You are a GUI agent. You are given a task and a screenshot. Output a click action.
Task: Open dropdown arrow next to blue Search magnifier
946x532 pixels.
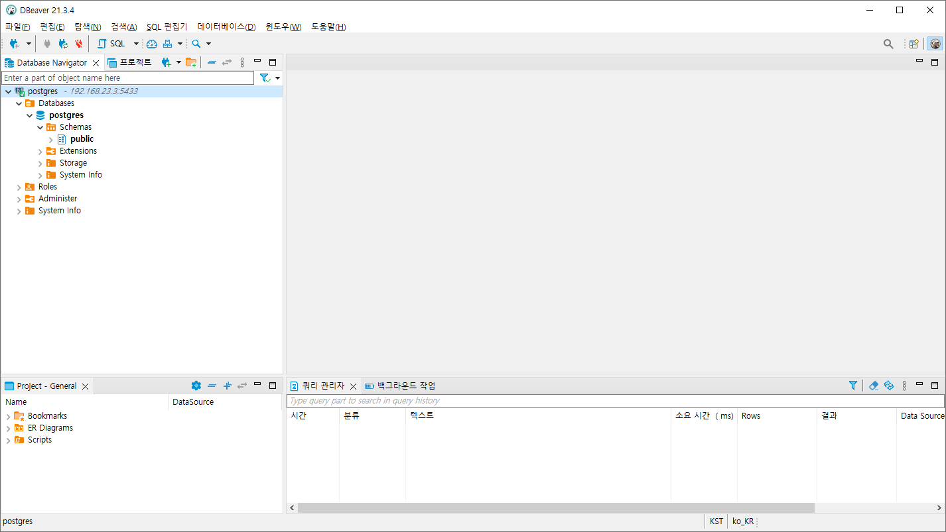point(208,44)
